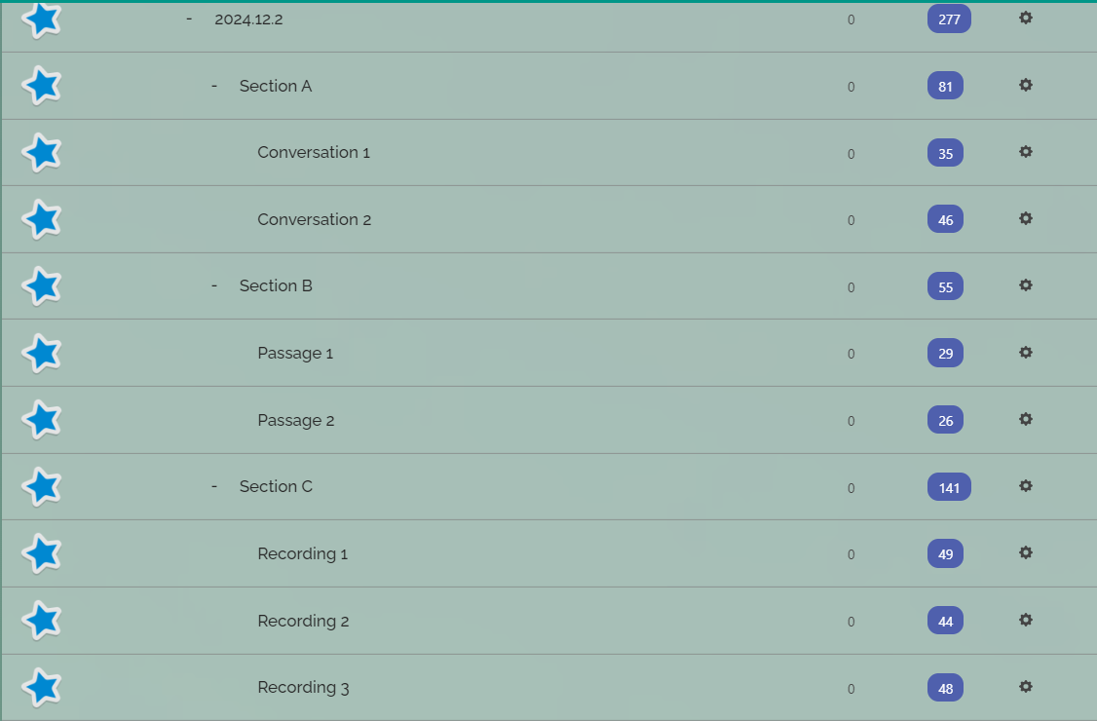The image size is (1097, 721).
Task: Collapse the Section A subtree
Action: pyautogui.click(x=214, y=86)
